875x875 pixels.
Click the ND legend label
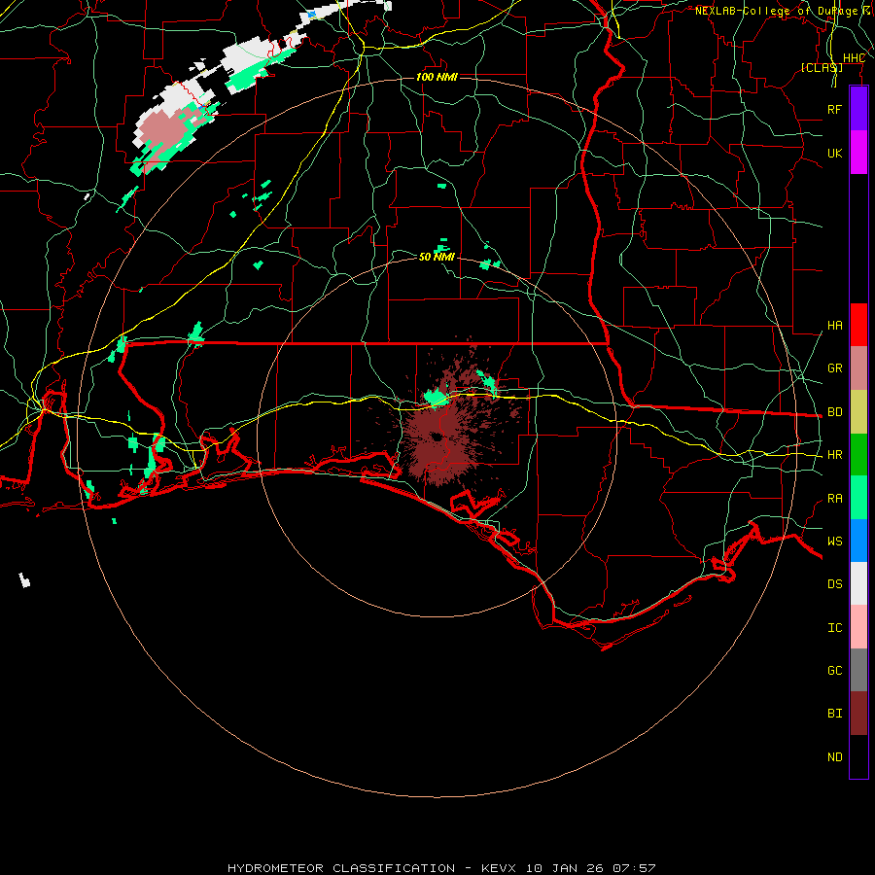click(834, 757)
